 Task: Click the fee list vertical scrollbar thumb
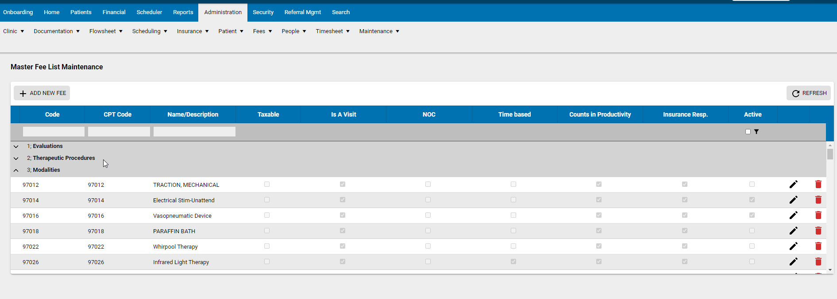tap(830, 154)
